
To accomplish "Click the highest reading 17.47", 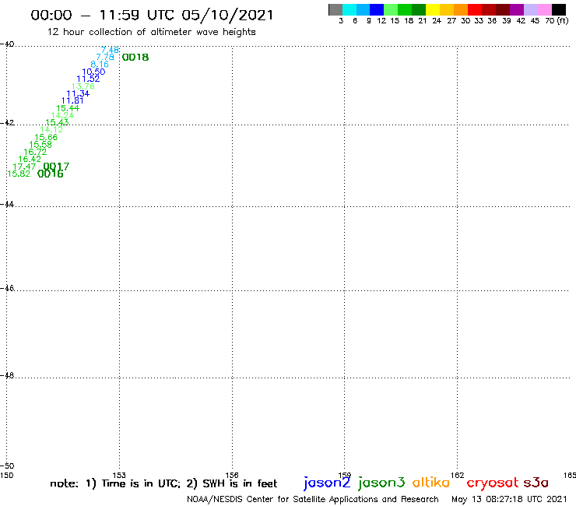I will click(x=24, y=167).
